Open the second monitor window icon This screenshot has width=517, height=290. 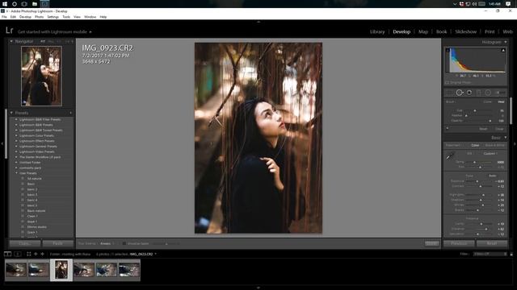[x=18, y=254]
